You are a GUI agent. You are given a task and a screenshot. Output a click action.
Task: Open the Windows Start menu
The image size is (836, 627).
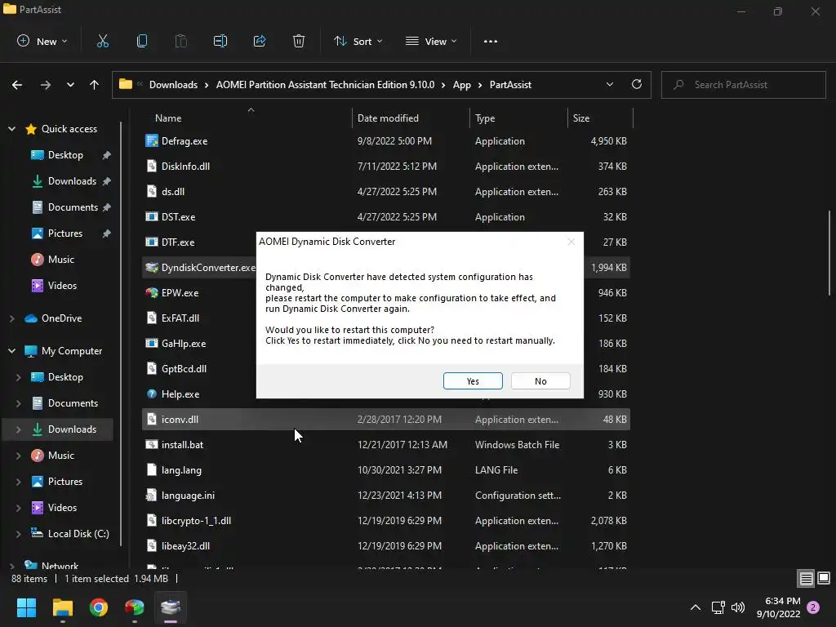click(x=26, y=607)
